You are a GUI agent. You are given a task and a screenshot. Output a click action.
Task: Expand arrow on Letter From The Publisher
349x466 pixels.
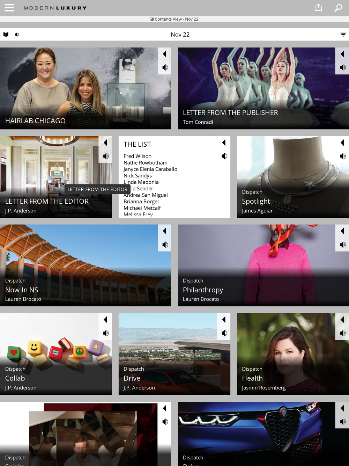click(x=342, y=54)
